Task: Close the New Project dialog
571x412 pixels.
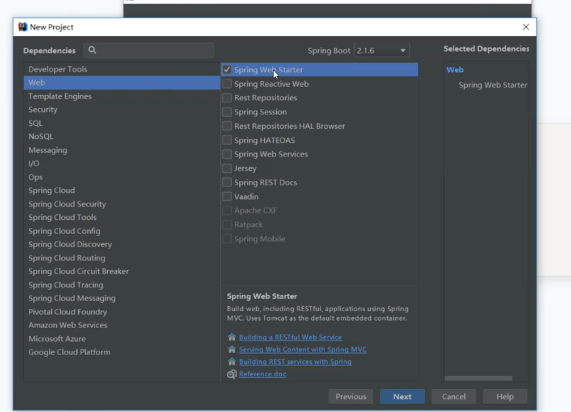Action: coord(526,27)
